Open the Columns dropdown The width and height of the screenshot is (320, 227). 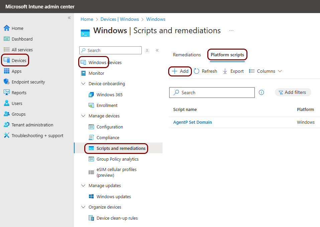click(x=266, y=71)
